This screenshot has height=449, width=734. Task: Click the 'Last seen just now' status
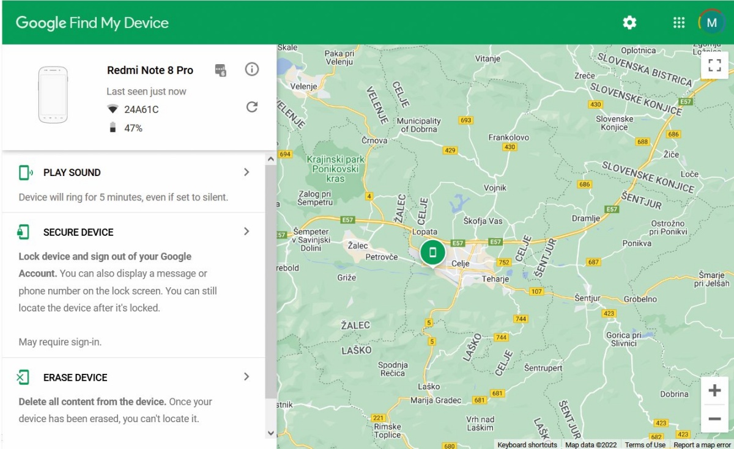pos(146,92)
